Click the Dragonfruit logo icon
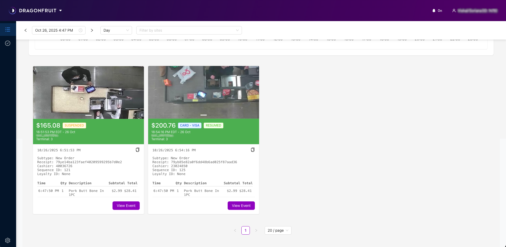The height and width of the screenshot is (247, 506). coord(12,11)
